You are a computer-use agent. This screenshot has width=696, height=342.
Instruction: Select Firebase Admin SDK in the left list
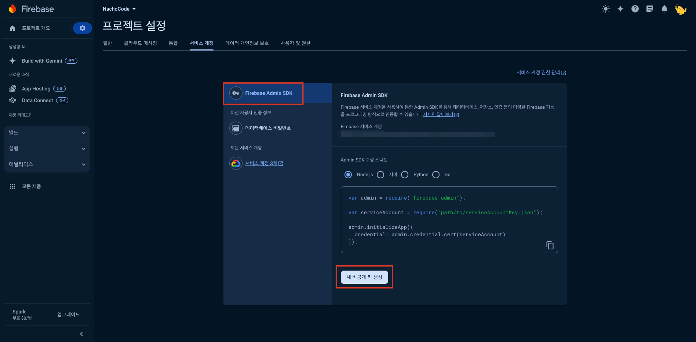pyautogui.click(x=278, y=93)
